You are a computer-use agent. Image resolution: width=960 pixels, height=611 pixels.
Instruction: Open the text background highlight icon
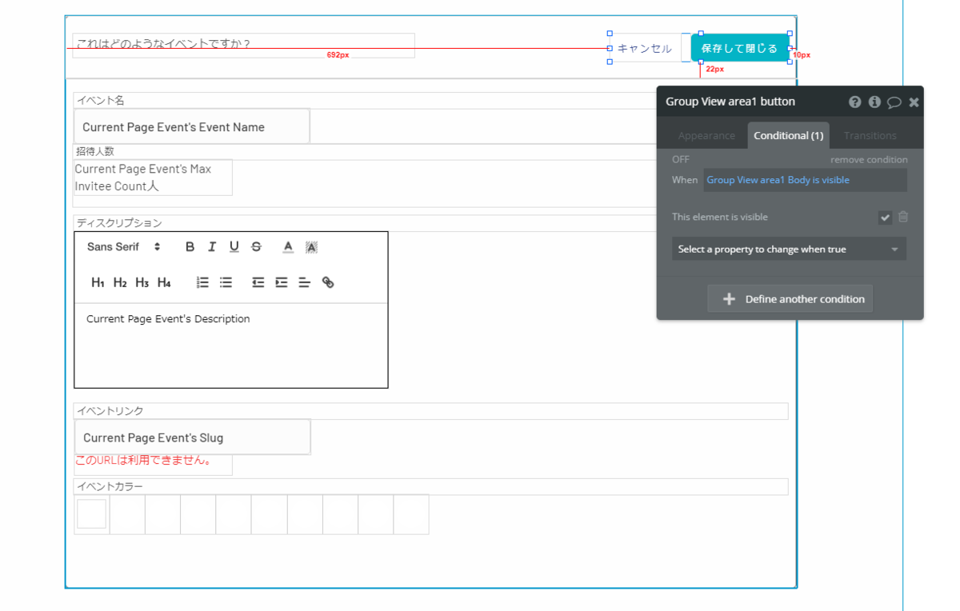pos(311,247)
